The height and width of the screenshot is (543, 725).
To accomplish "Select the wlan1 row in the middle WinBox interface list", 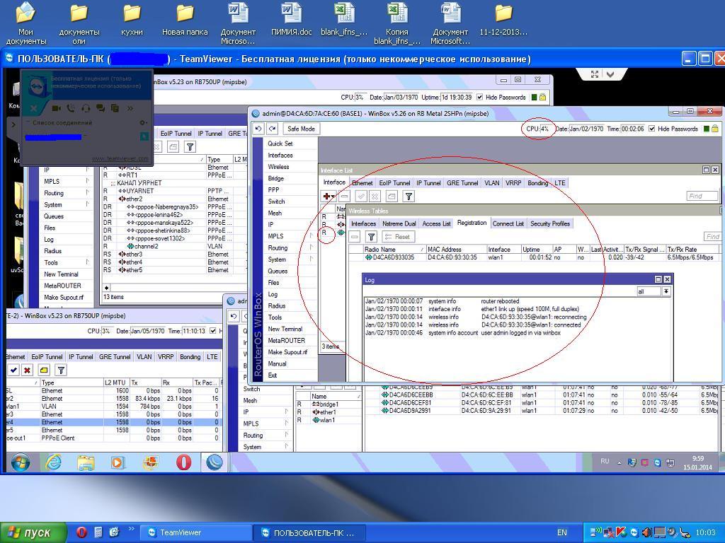I will click(x=329, y=420).
